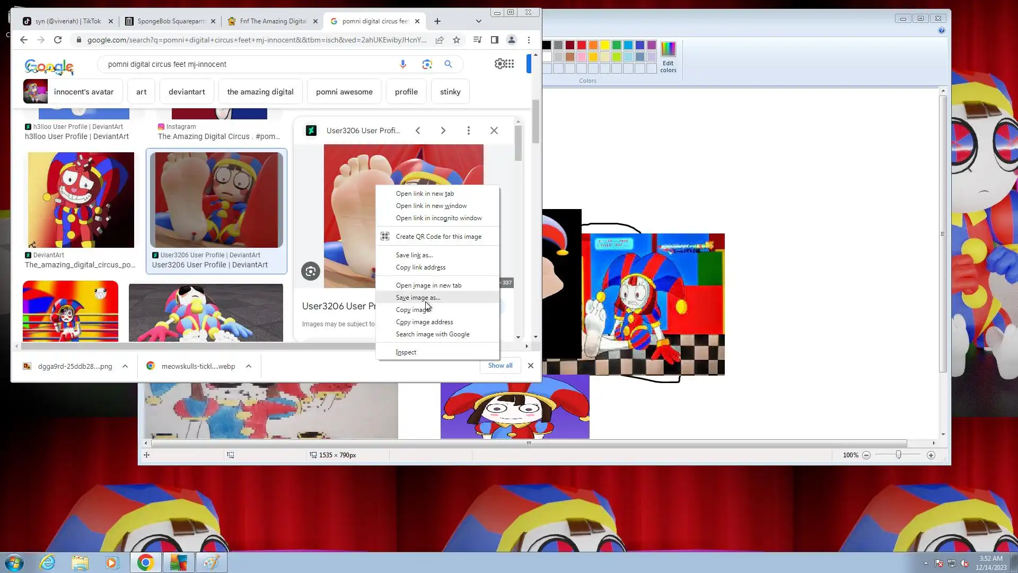This screenshot has width=1018, height=573.
Task: Pick the red color swatch in Paint
Action: [582, 45]
